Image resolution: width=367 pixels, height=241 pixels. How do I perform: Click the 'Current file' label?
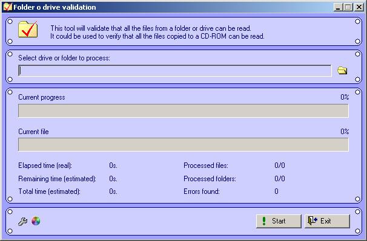pos(33,132)
